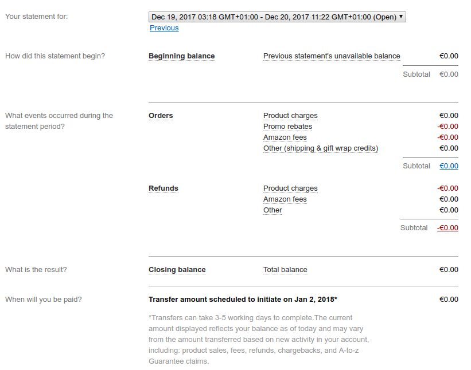This screenshot has height=370, width=471.
Task: Click the Other label under Refunds
Action: (x=273, y=210)
